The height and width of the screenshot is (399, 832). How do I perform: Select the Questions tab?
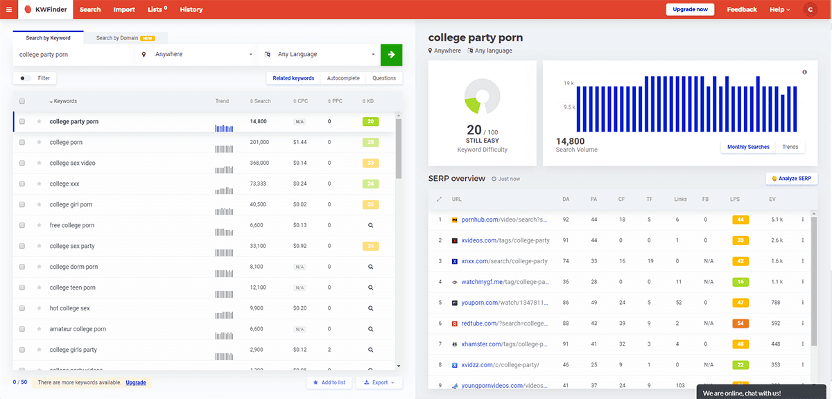click(384, 78)
